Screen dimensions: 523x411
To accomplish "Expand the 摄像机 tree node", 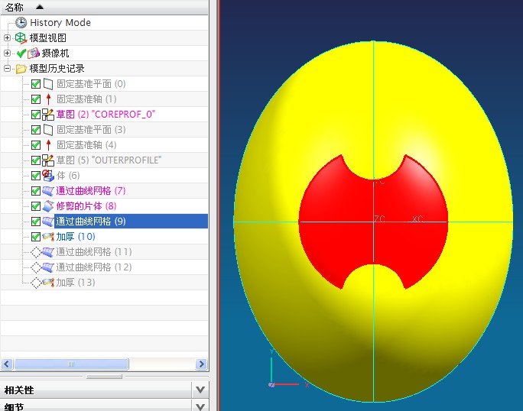I will pyautogui.click(x=7, y=53).
